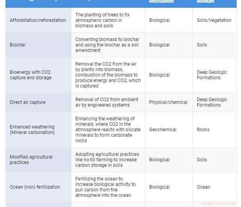This screenshot has width=241, height=207.
Task: Click the Mechanism column header
Action: 161,2
